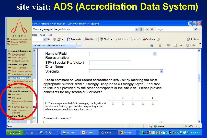Click the Notification Letters / Citations link
This screenshot has height=138, width=207.
21,111
